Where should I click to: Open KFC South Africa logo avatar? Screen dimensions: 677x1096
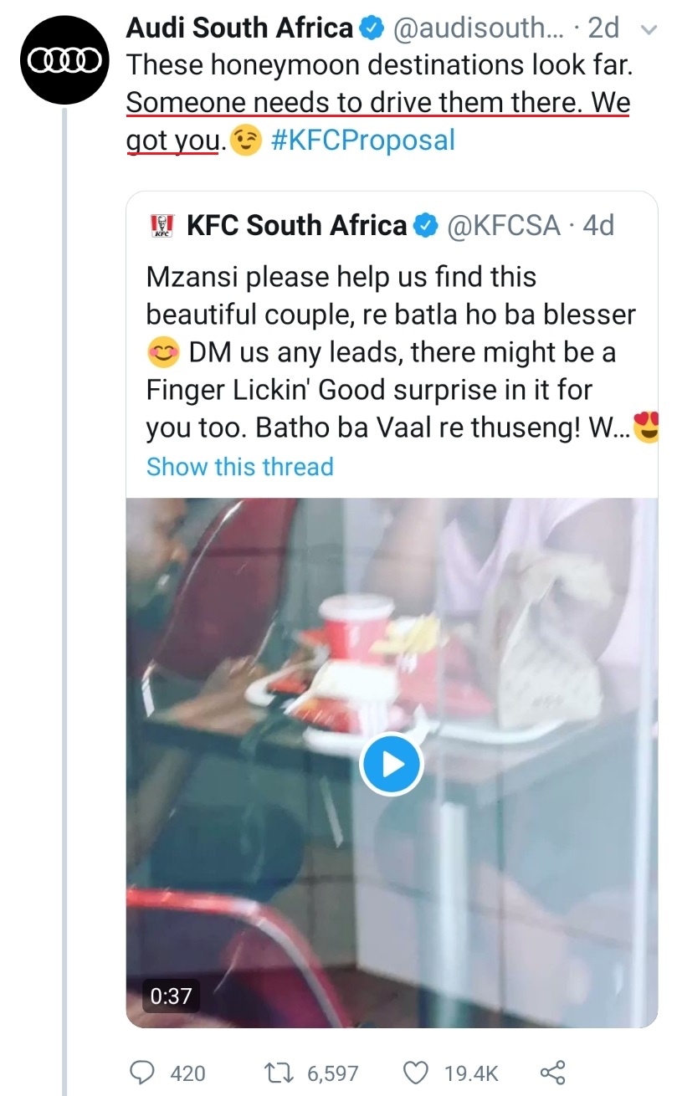[161, 225]
